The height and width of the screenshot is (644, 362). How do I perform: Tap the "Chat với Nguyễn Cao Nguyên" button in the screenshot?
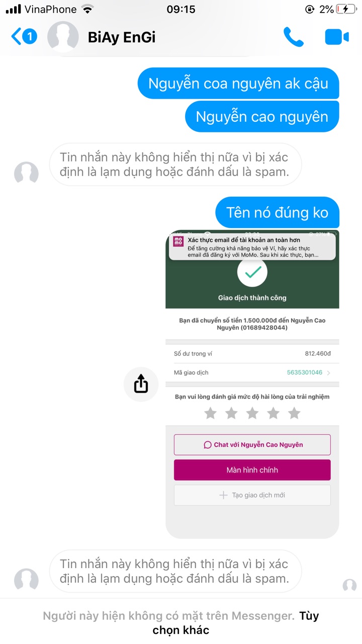[252, 445]
